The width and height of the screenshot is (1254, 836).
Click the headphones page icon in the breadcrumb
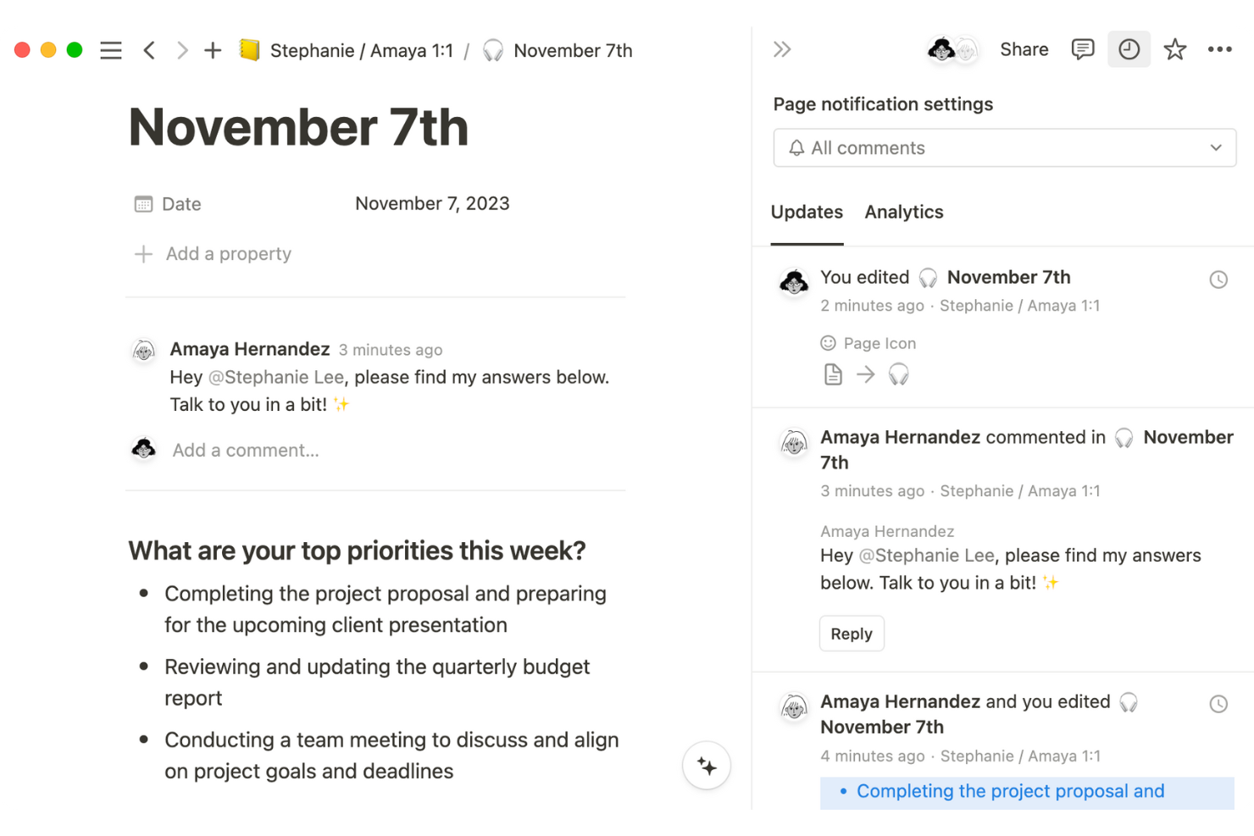[492, 50]
